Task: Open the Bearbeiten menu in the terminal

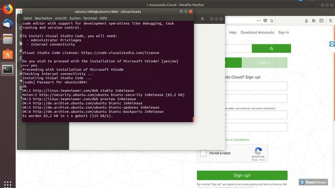Action: (43, 18)
